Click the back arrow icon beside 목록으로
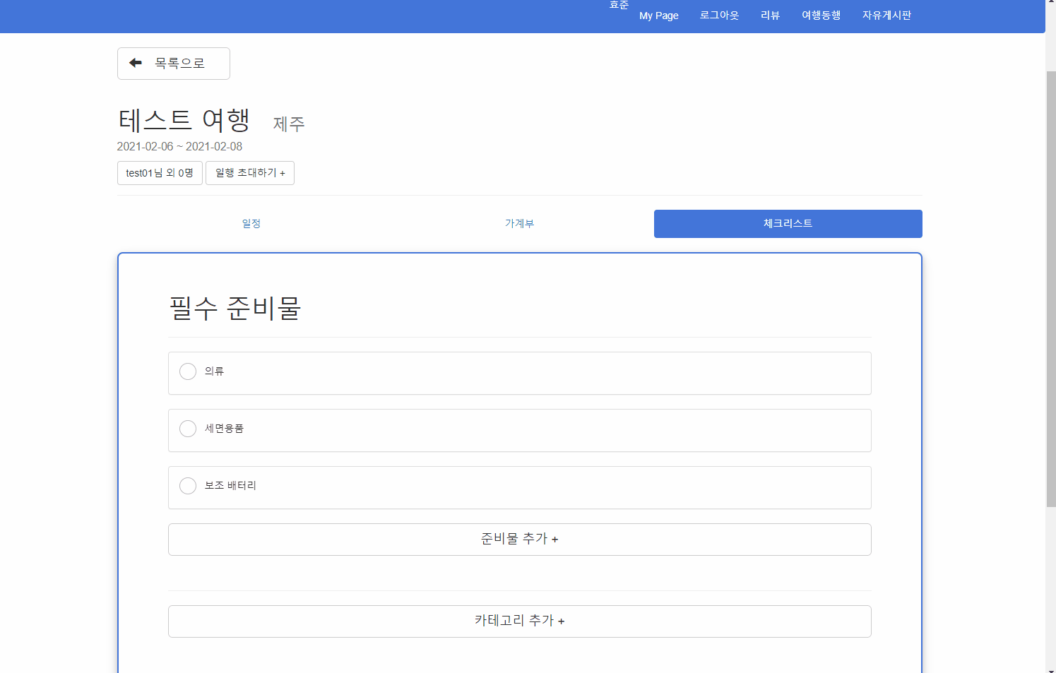1056x673 pixels. (136, 63)
